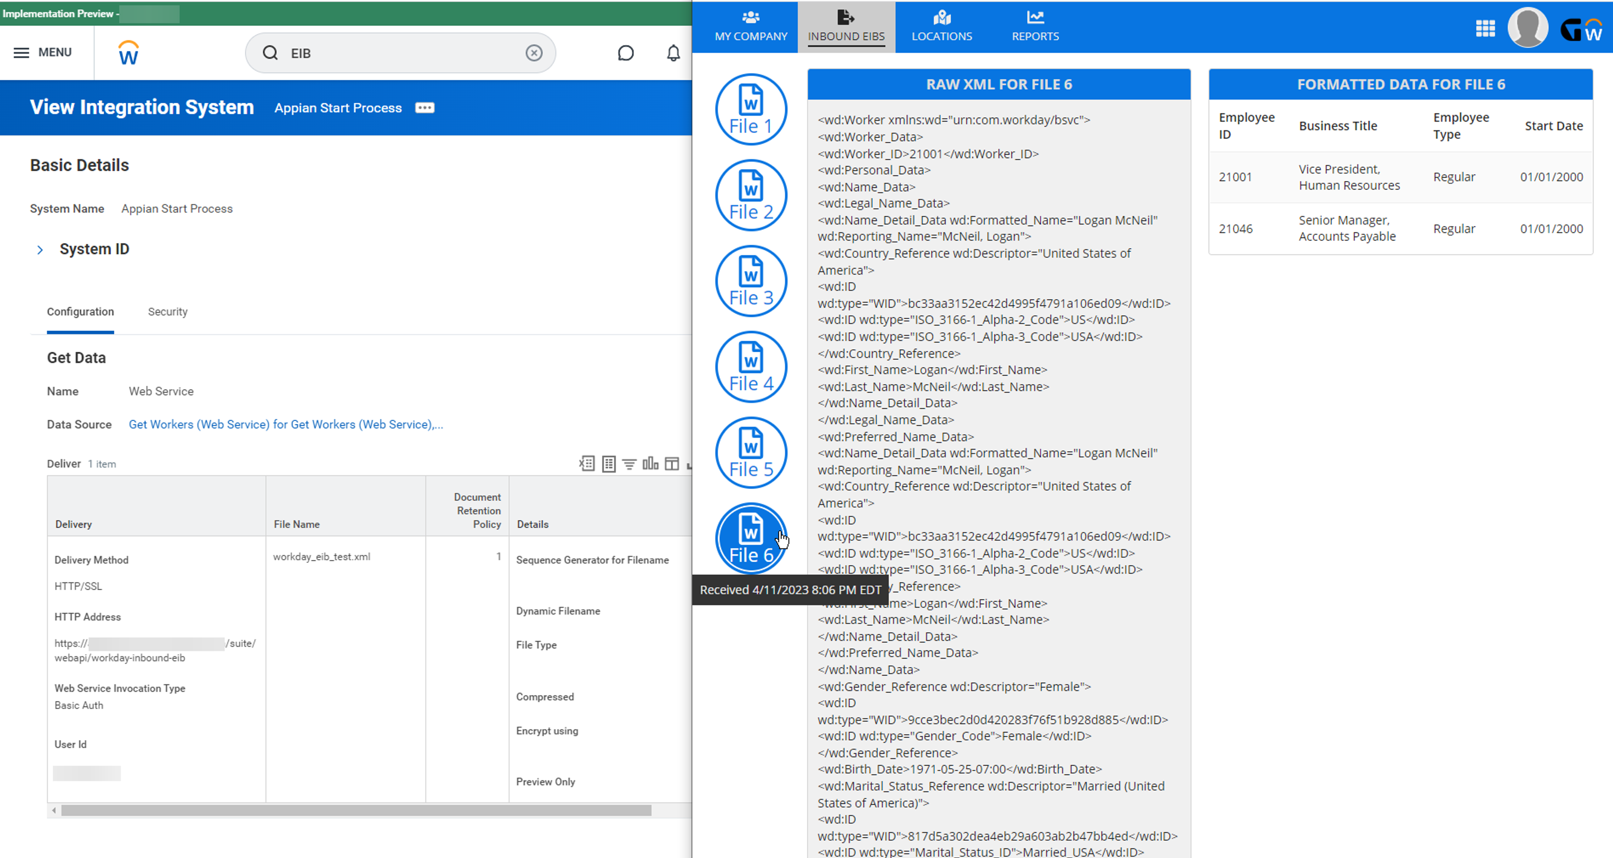1613x858 pixels.
Task: Switch to the Security tab
Action: click(167, 311)
